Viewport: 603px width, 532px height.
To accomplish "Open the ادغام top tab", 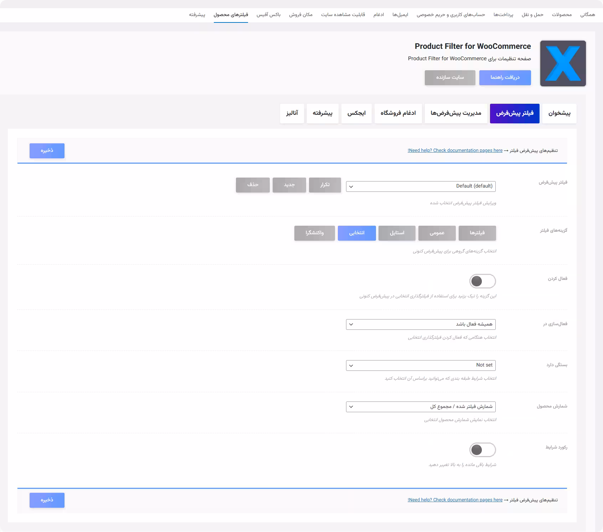I will [378, 15].
